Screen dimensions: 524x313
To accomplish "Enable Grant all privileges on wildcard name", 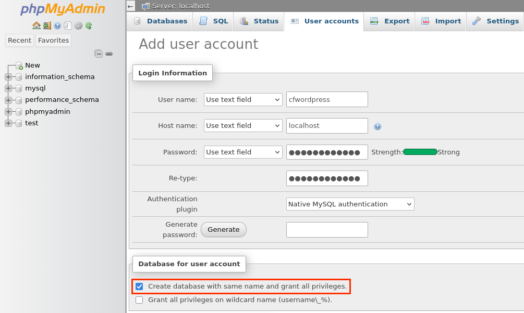I will (x=139, y=300).
